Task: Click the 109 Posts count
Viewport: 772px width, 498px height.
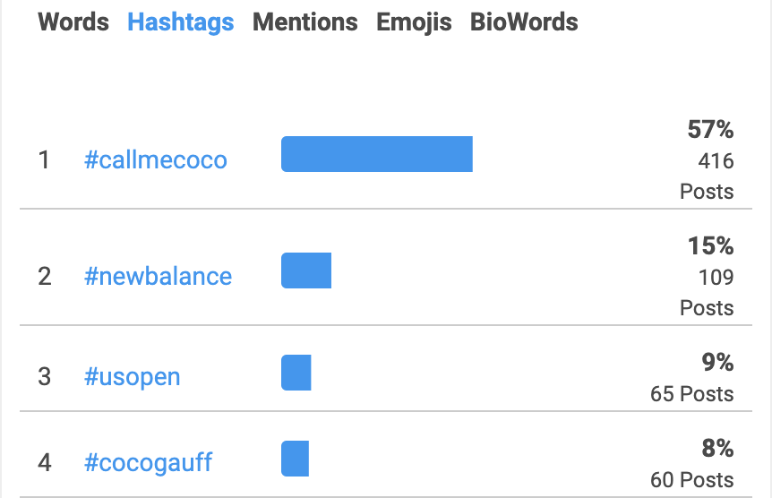Action: (x=707, y=293)
